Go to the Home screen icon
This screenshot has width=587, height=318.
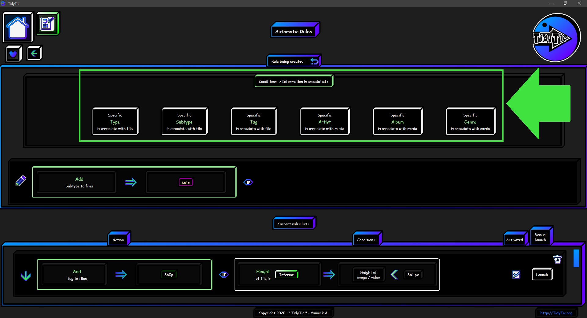[18, 27]
